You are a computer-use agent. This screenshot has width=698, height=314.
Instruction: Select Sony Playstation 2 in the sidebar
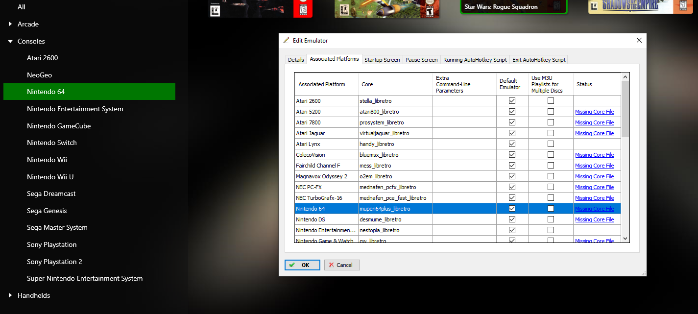click(54, 262)
